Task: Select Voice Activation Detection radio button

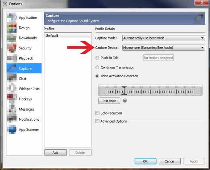Action: (97, 76)
